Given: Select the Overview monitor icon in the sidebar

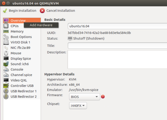Looking at the screenshot, I should (6, 20).
